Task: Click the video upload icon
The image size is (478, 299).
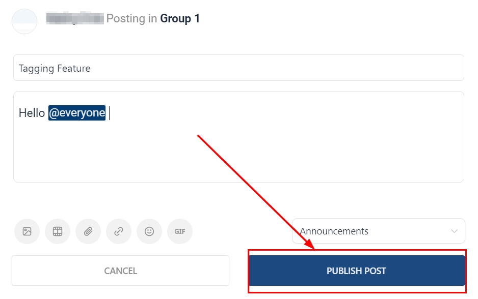Action: pyautogui.click(x=58, y=231)
